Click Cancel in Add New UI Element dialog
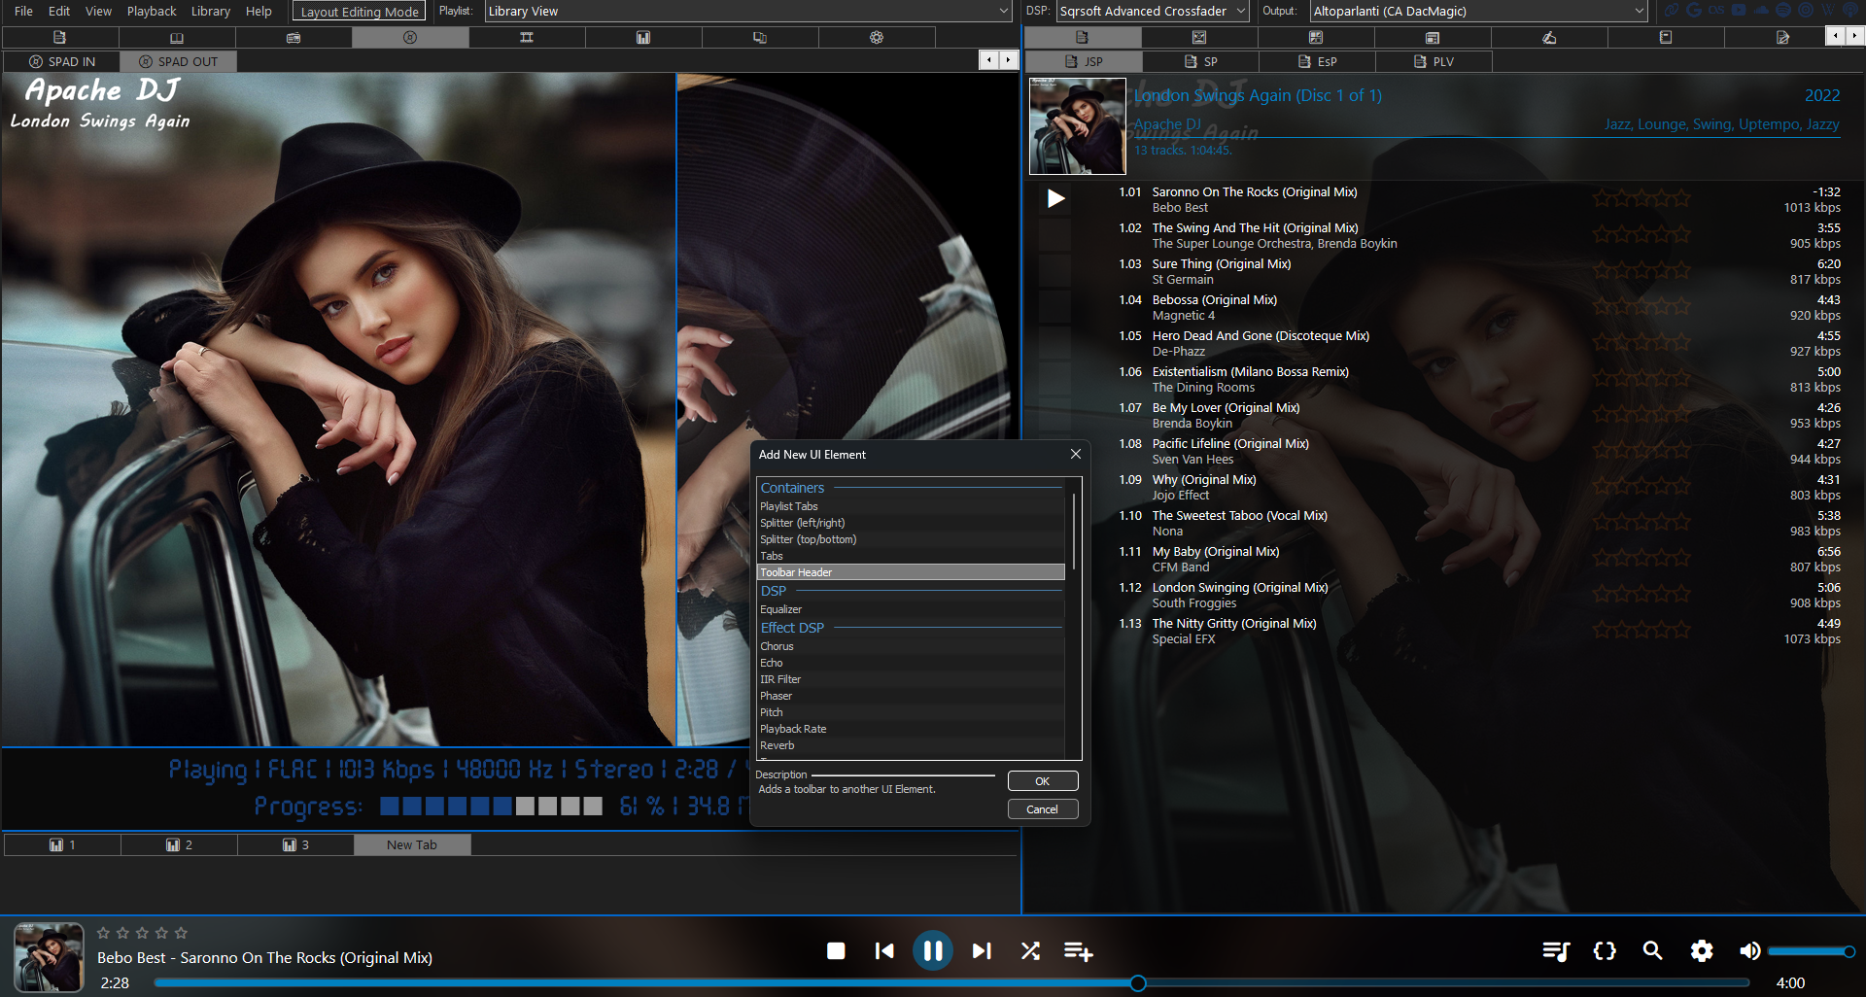The height and width of the screenshot is (997, 1866). 1043,809
